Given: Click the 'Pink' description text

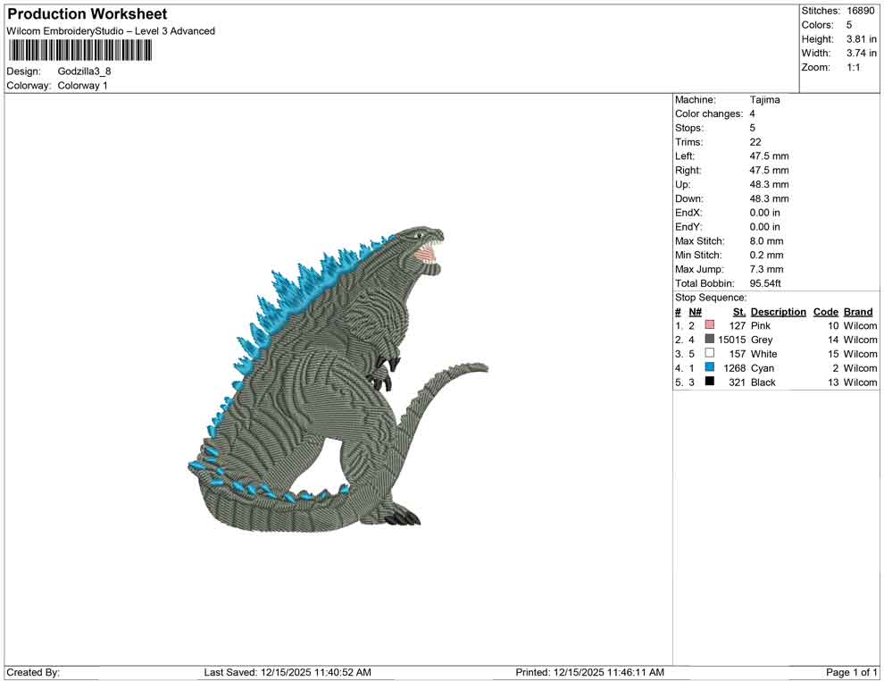Looking at the screenshot, I should [760, 325].
